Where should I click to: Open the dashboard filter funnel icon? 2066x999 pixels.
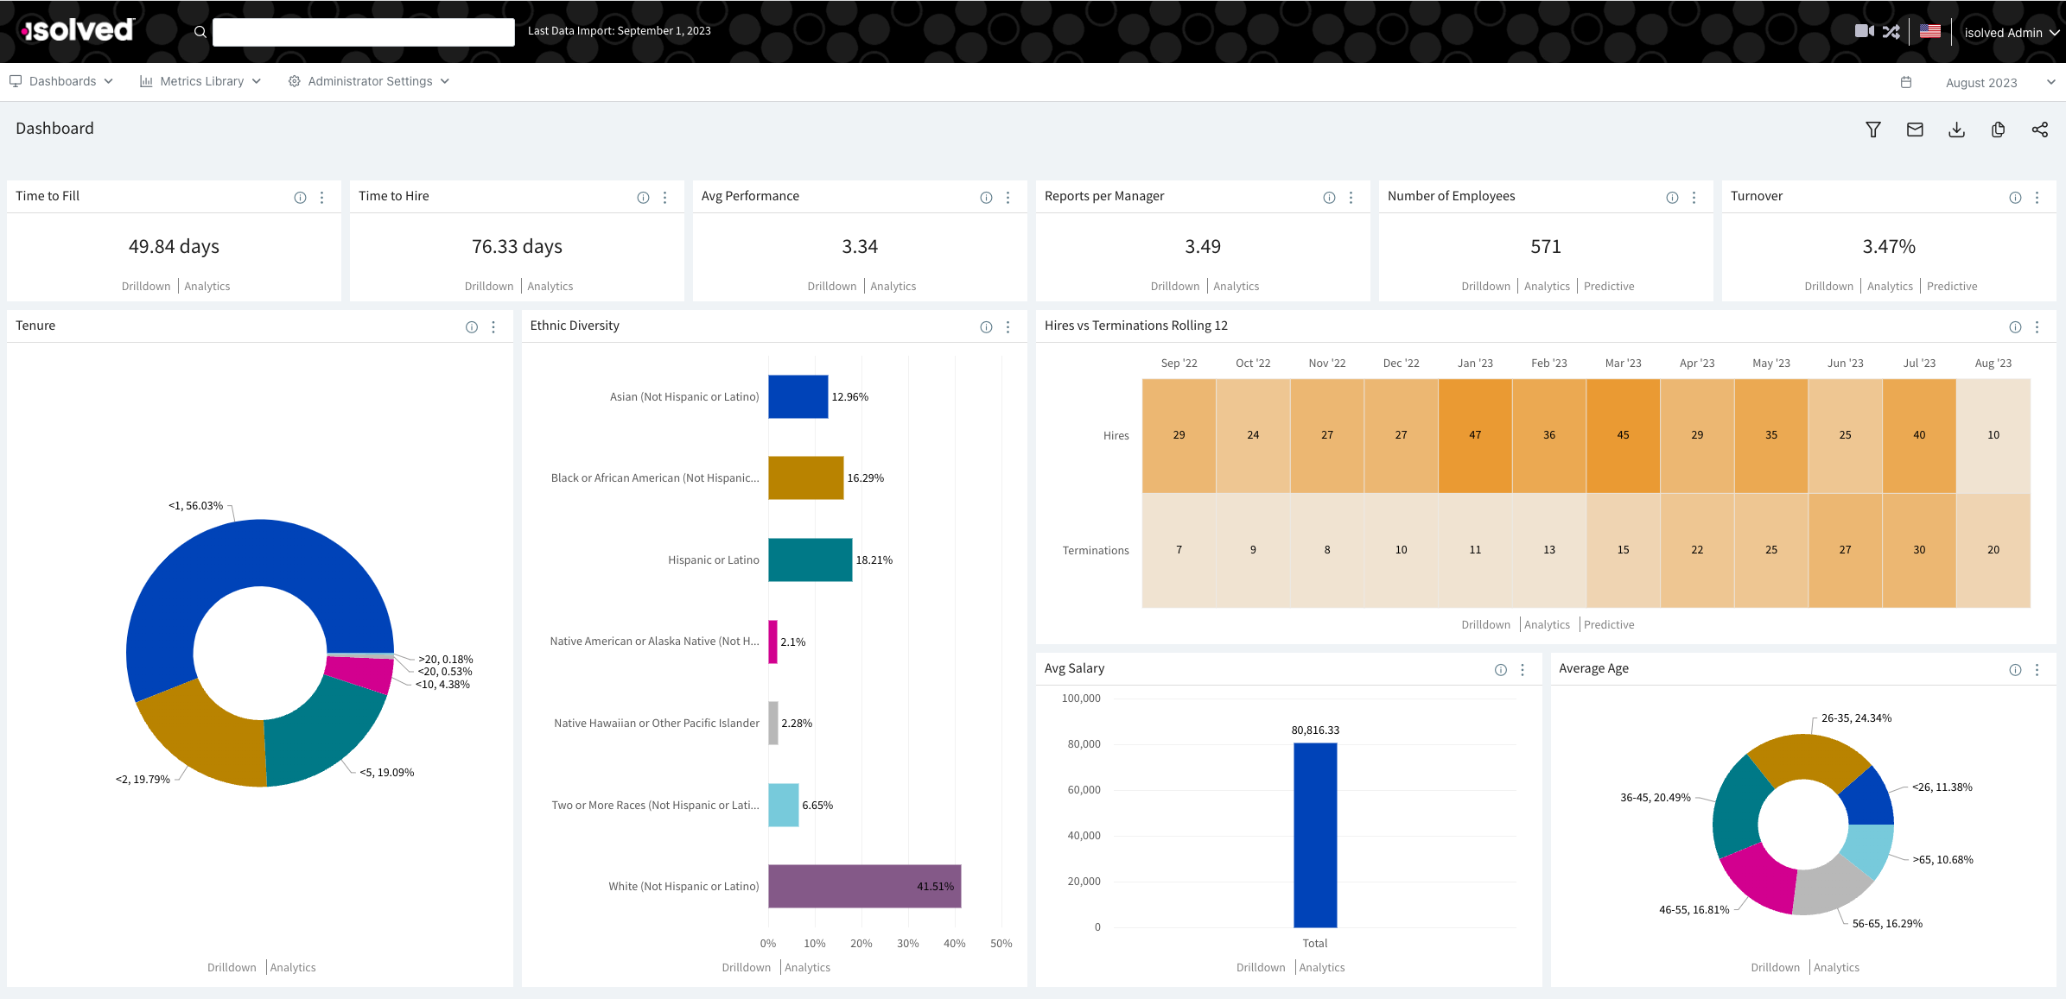point(1872,130)
